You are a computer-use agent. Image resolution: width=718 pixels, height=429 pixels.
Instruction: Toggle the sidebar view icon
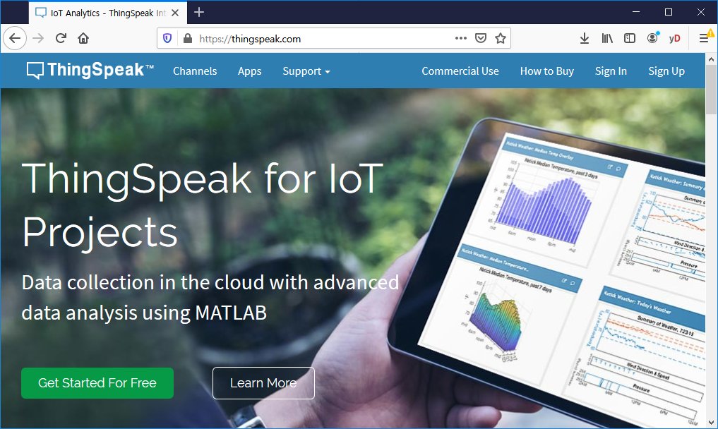coord(630,39)
